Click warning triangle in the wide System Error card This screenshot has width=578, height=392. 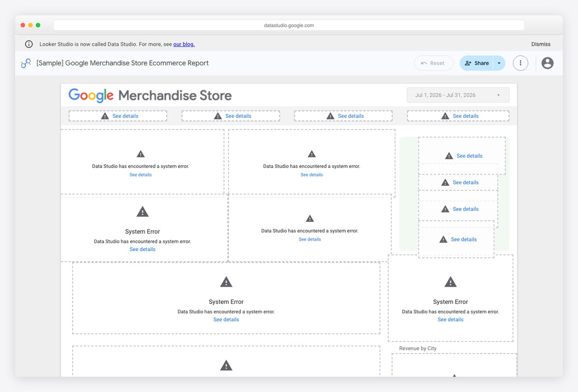point(226,282)
